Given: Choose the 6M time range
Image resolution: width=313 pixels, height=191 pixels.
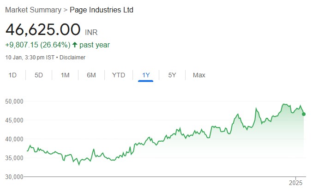Looking at the screenshot, I should [91, 75].
